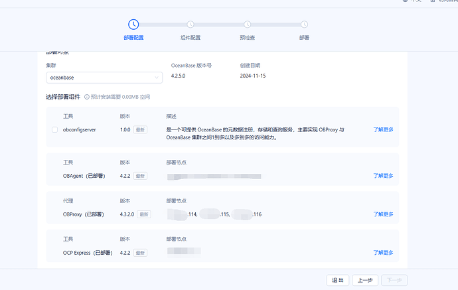Viewport: 458px width, 290px height.
Task: Click the 组件配置 step circle icon
Action: tap(191, 25)
